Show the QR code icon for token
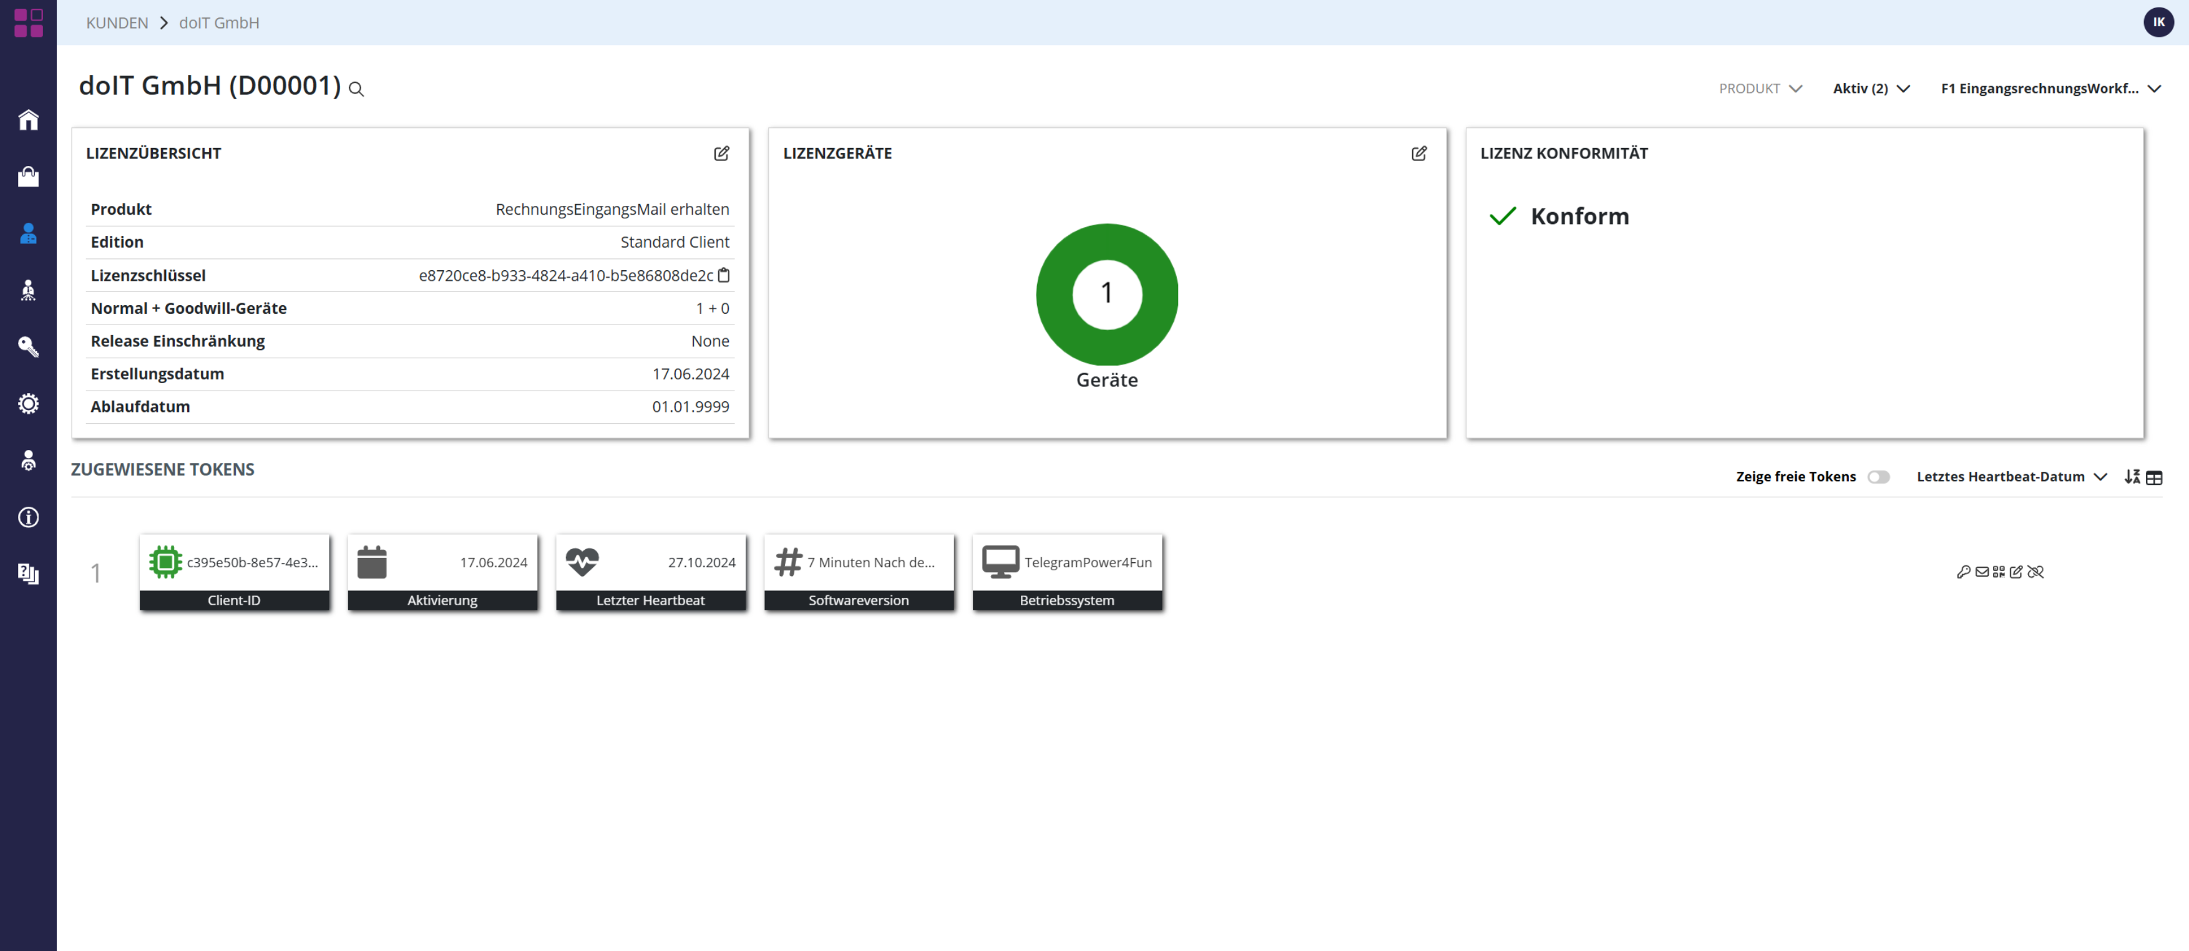The width and height of the screenshot is (2189, 951). [x=1999, y=572]
